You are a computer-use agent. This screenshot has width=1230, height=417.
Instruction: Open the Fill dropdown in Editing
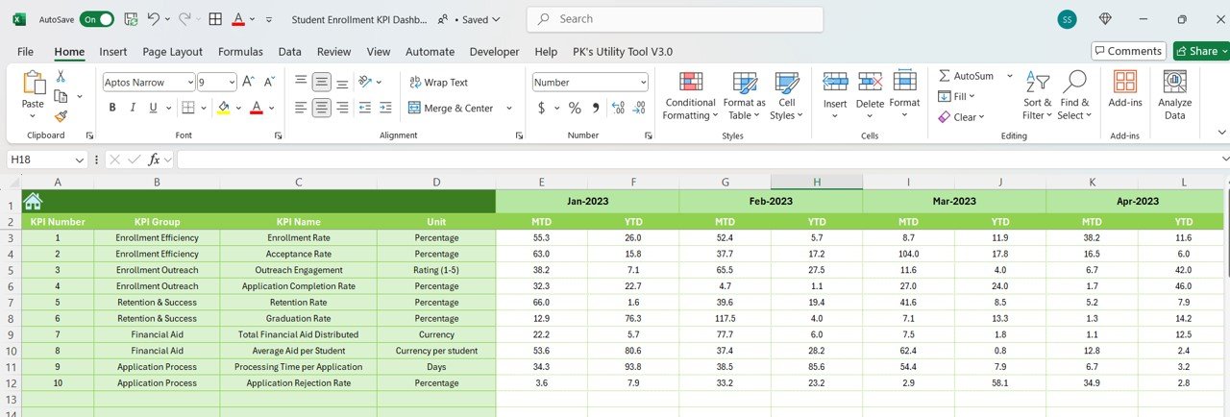(957, 96)
